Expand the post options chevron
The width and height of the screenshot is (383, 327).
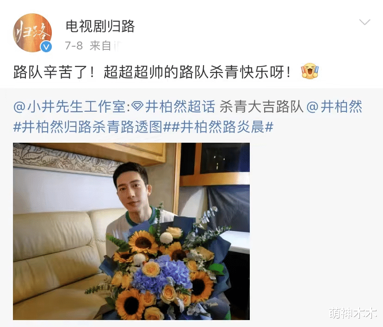point(365,22)
